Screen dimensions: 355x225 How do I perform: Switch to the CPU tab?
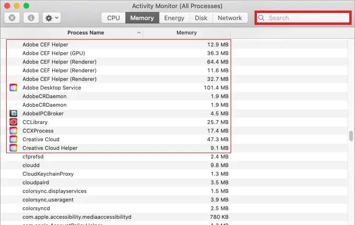coord(113,18)
